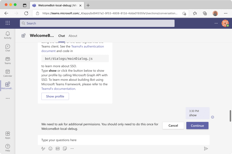
Task: Send the message with arrow icon
Action: (206, 148)
